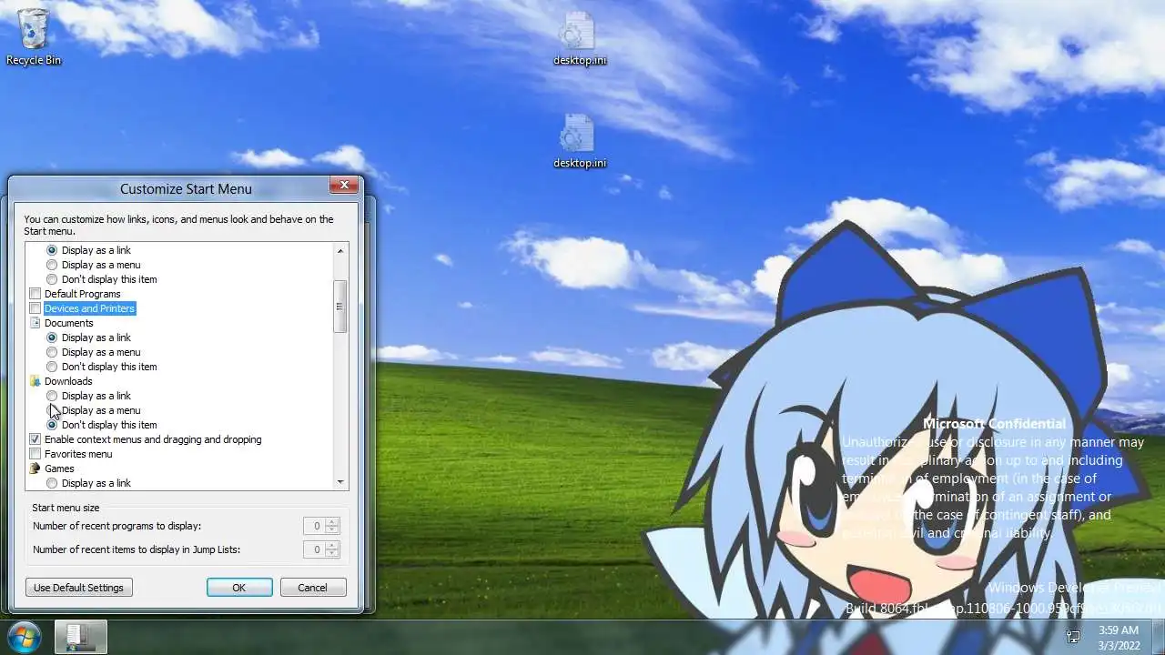Decrease recent items in Jump Lists
The width and height of the screenshot is (1165, 655).
[332, 554]
